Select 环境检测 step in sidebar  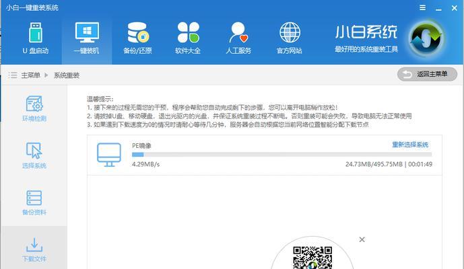pyautogui.click(x=34, y=108)
